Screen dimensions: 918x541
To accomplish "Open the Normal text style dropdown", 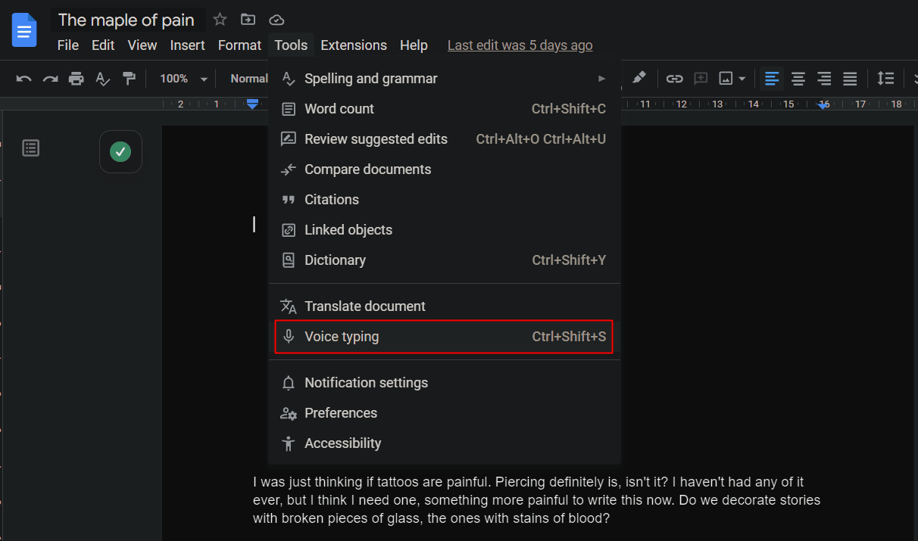I will [x=248, y=79].
